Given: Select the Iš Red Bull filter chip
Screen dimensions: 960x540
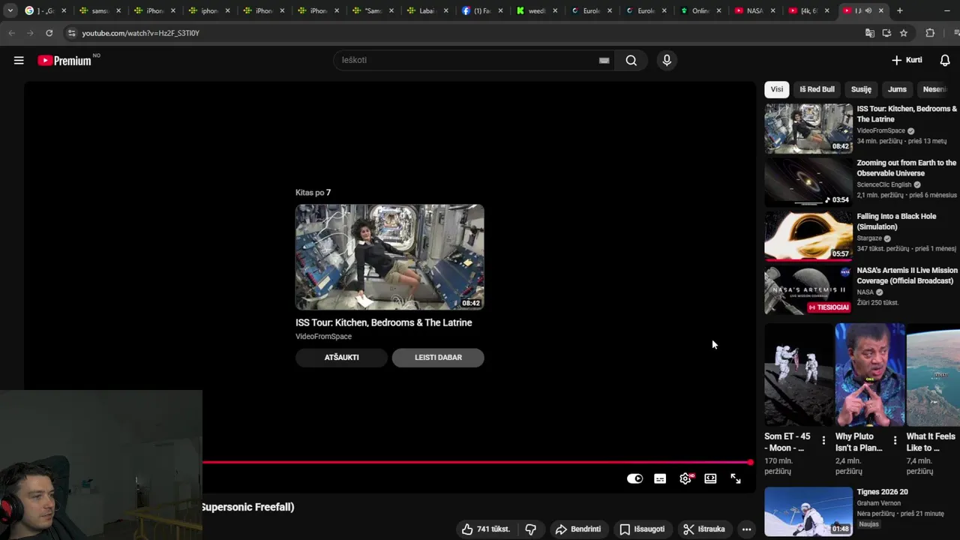Looking at the screenshot, I should point(817,89).
